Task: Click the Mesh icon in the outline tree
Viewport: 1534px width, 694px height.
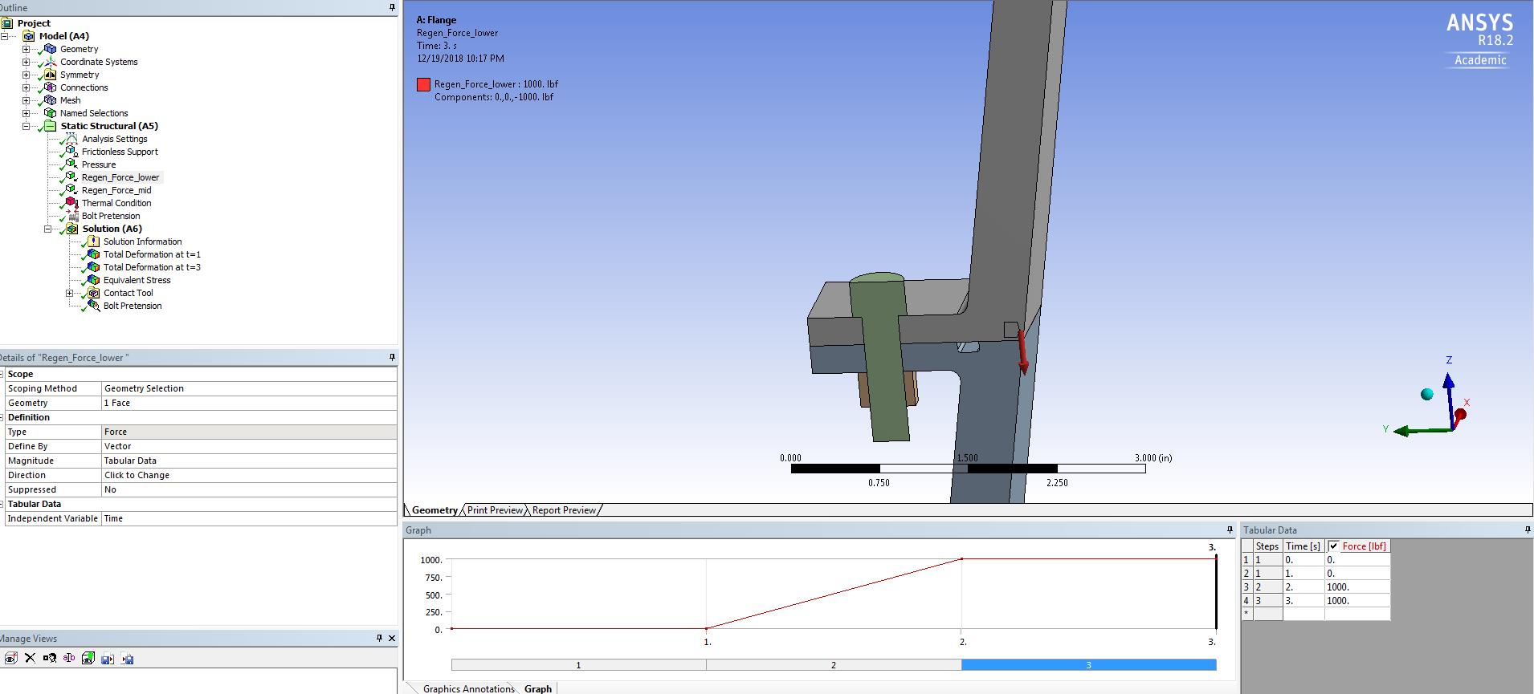Action: 50,100
